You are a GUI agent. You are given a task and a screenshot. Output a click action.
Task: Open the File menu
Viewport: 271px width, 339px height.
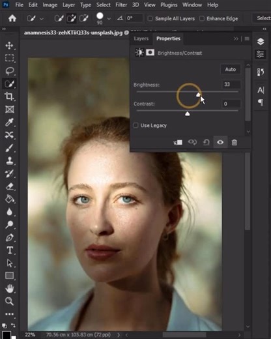pos(20,5)
